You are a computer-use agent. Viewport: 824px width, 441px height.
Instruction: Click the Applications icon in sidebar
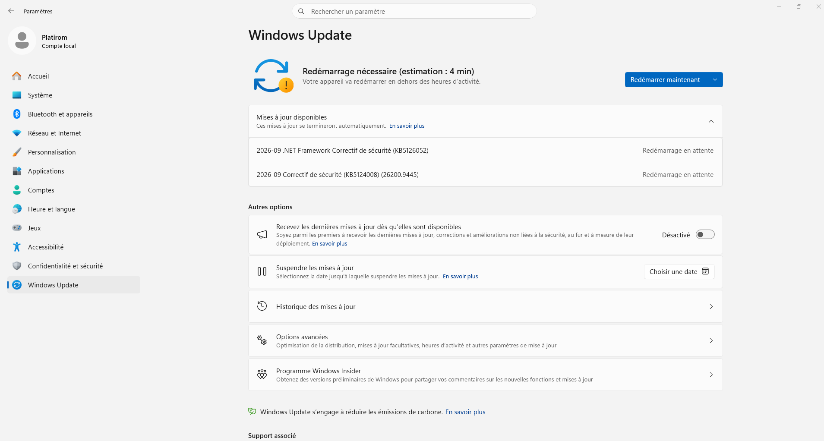point(17,171)
